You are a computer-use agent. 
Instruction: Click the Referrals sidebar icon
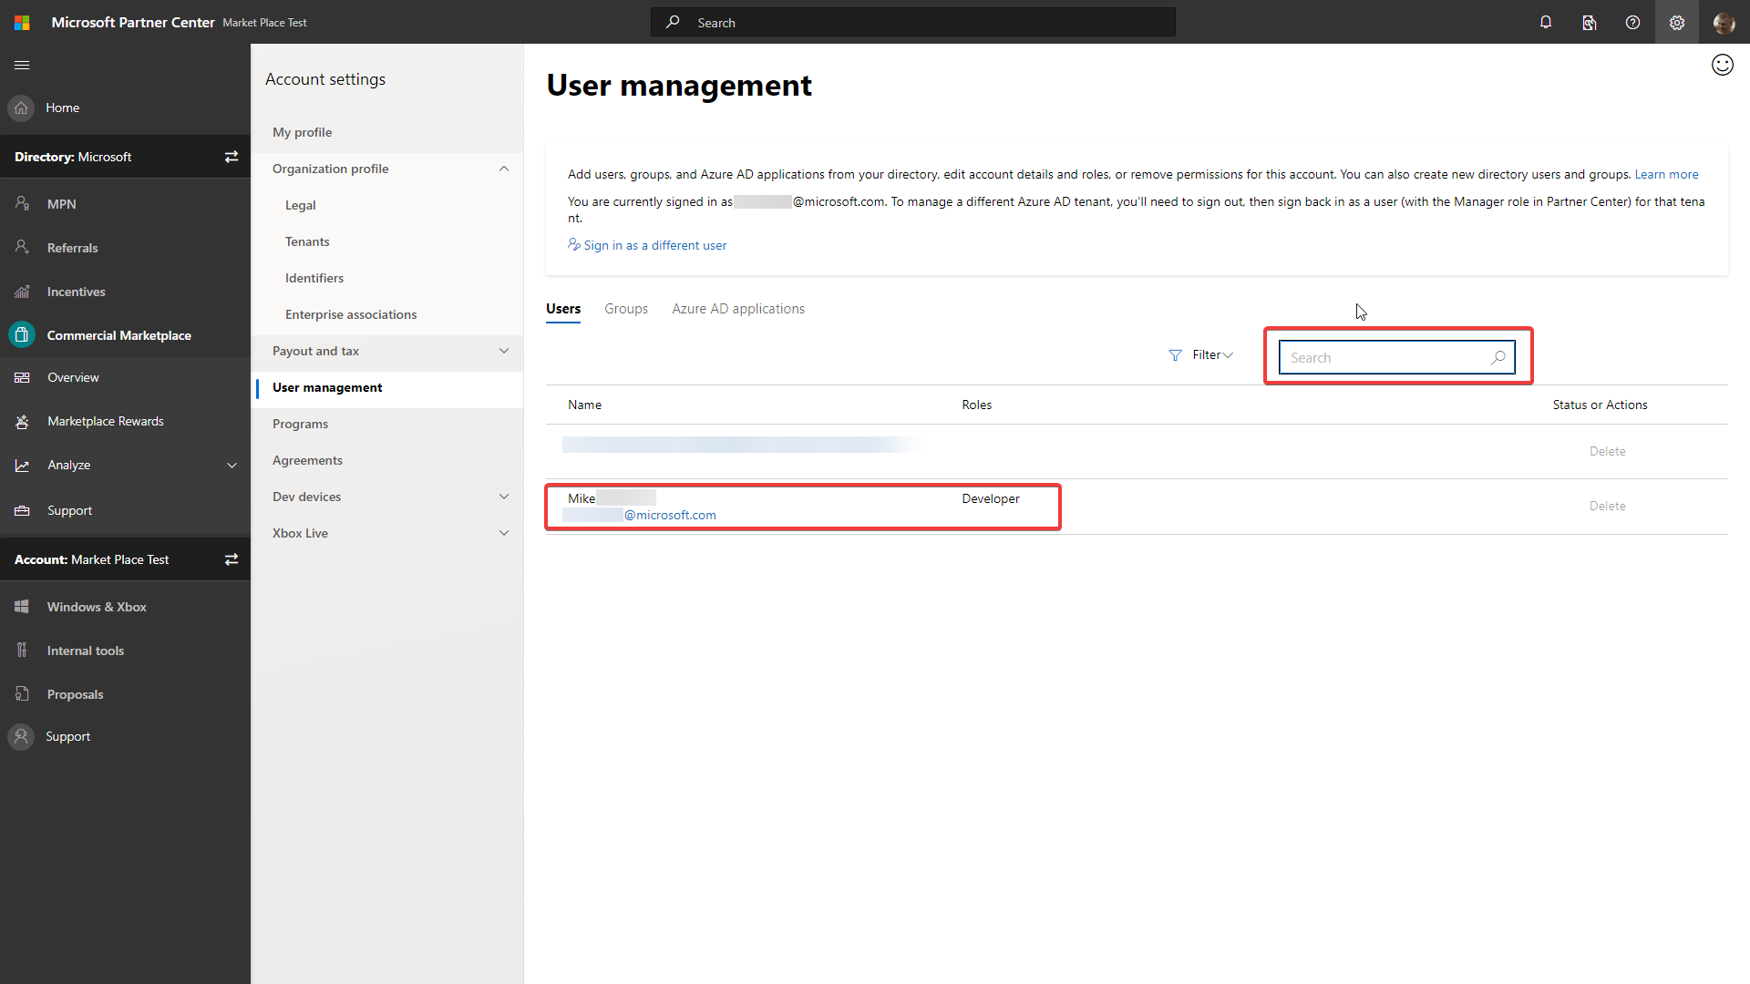tap(22, 246)
